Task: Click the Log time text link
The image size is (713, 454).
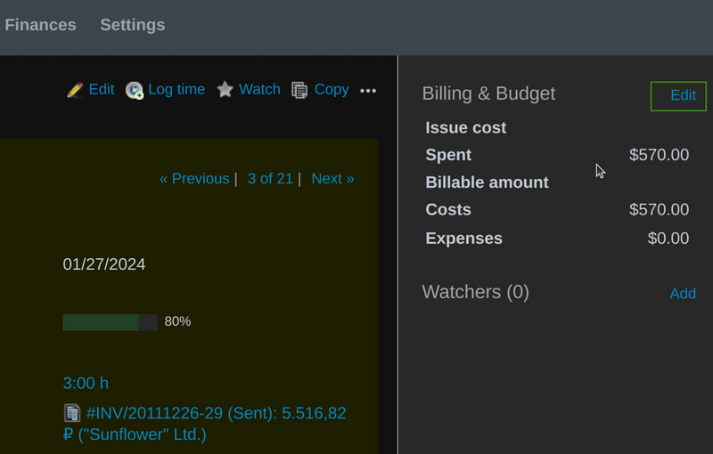Action: pos(176,89)
